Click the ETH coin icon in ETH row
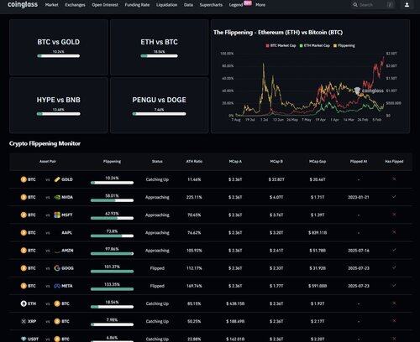 coord(24,303)
